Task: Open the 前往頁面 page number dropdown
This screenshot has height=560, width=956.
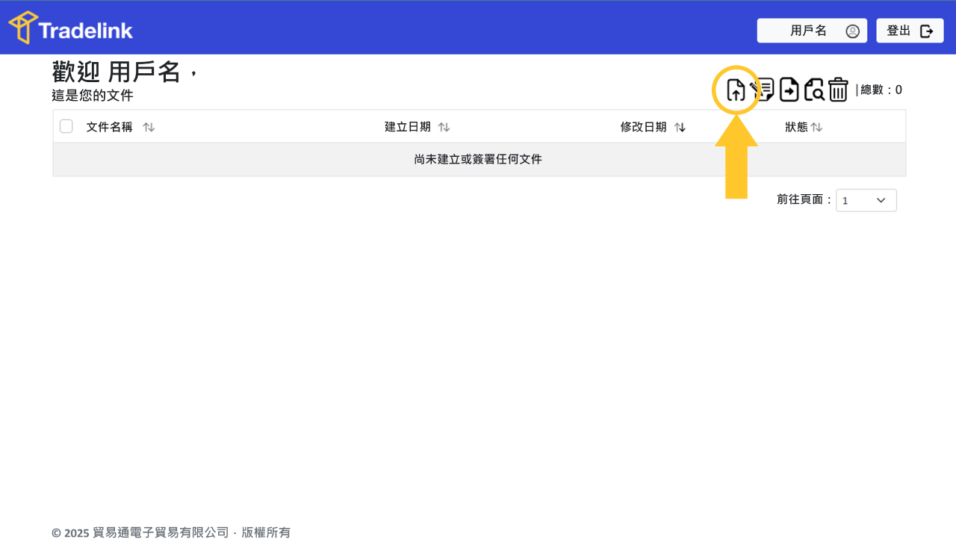Action: coord(866,200)
